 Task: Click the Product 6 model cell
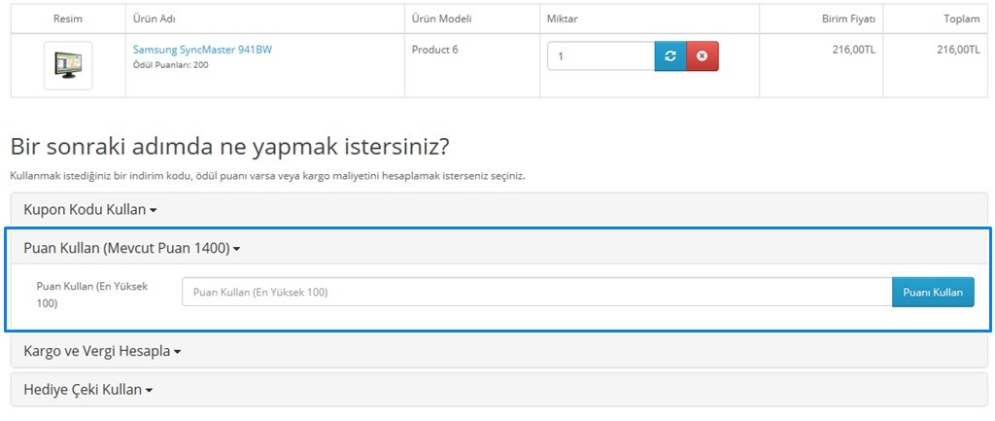[434, 50]
